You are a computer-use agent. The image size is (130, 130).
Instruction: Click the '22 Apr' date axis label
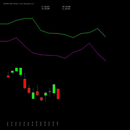[12, 124]
